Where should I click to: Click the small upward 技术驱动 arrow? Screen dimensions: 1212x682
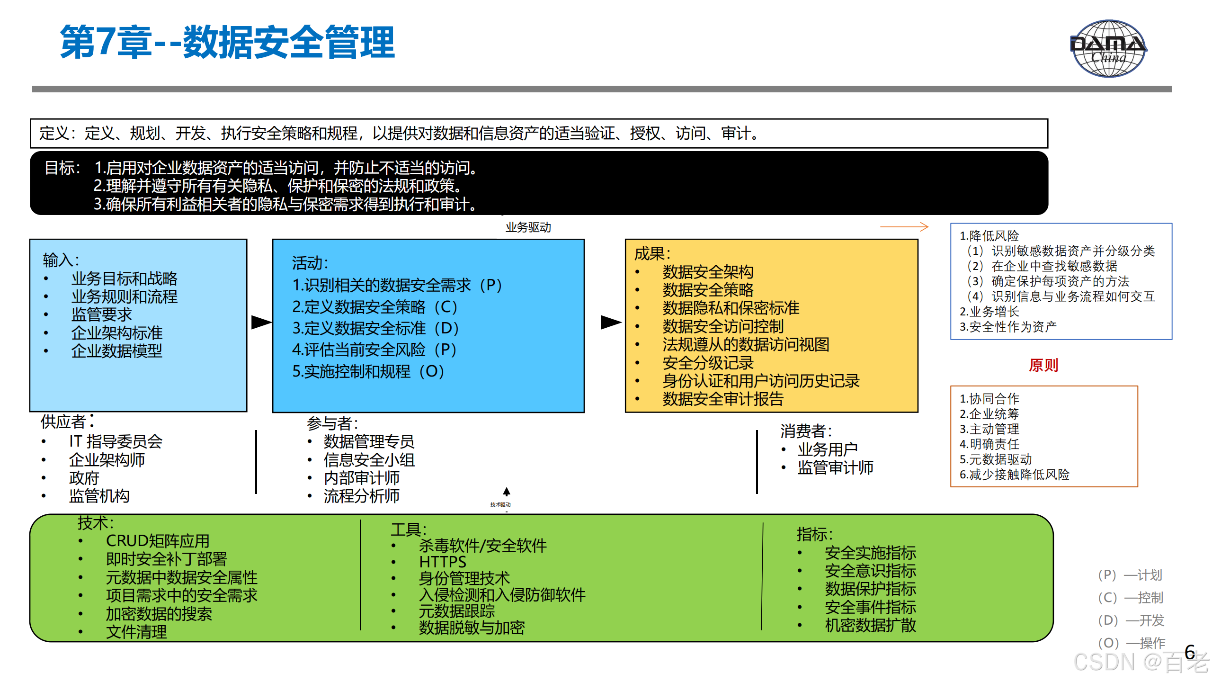[507, 492]
